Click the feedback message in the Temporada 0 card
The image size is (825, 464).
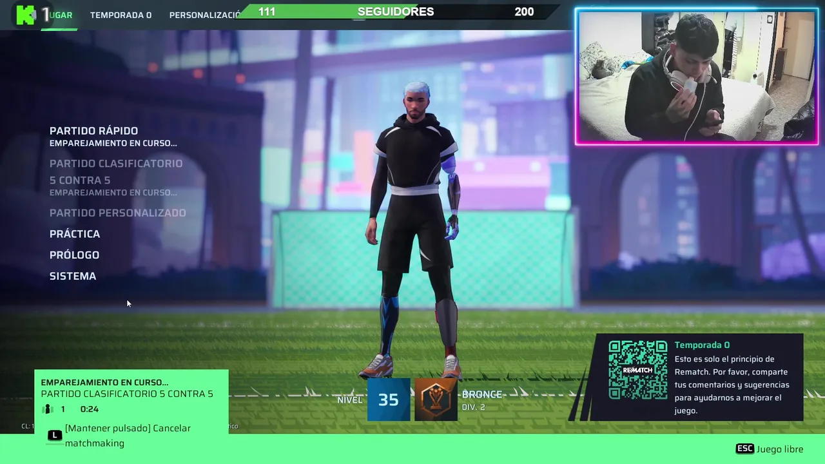[732, 385]
